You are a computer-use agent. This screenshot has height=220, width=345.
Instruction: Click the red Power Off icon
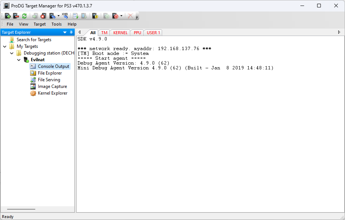(115, 16)
